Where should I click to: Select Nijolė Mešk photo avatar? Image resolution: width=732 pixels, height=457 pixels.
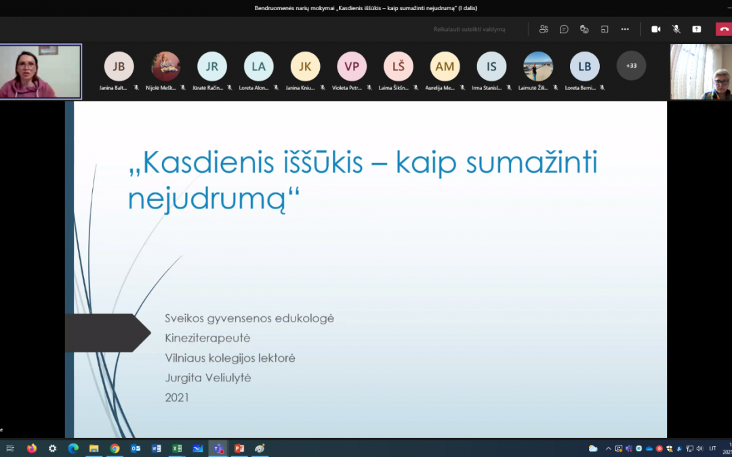coord(165,66)
